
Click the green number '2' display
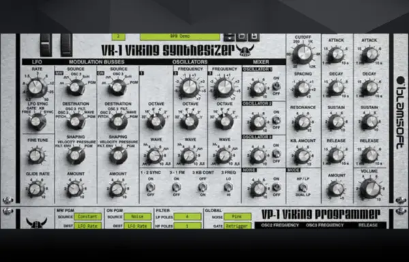(x=119, y=37)
